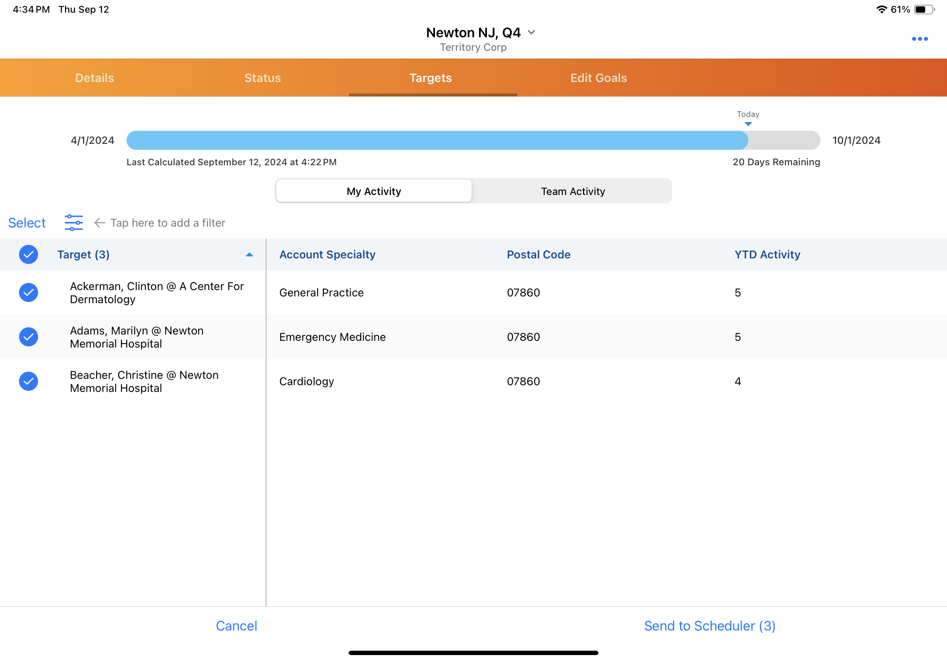The height and width of the screenshot is (661, 947).
Task: Tap Send to Scheduler (3)
Action: click(x=709, y=626)
